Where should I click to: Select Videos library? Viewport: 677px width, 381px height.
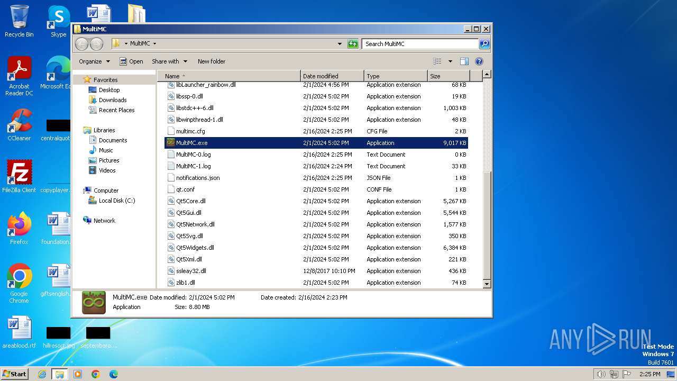point(107,170)
